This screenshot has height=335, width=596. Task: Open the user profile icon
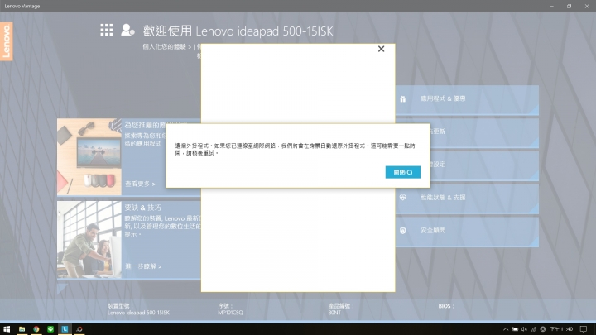127,30
